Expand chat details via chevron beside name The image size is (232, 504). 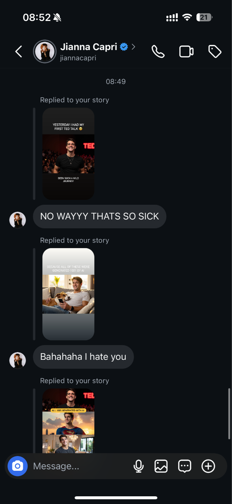[133, 47]
